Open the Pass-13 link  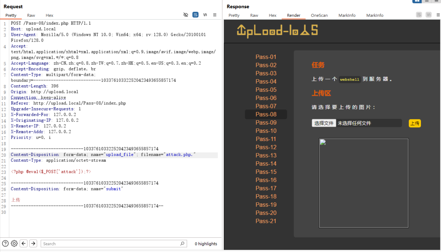coord(266,155)
